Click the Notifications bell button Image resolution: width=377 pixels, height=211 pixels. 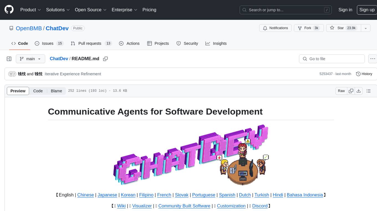[275, 28]
